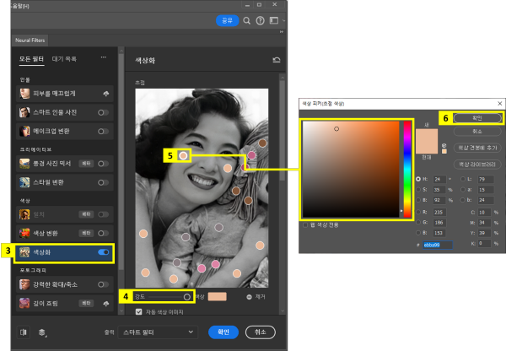Screen dimensions: 506x351
Task: Click the 피부를 매끄럽게 filter thumbnail icon
Action: click(x=24, y=94)
